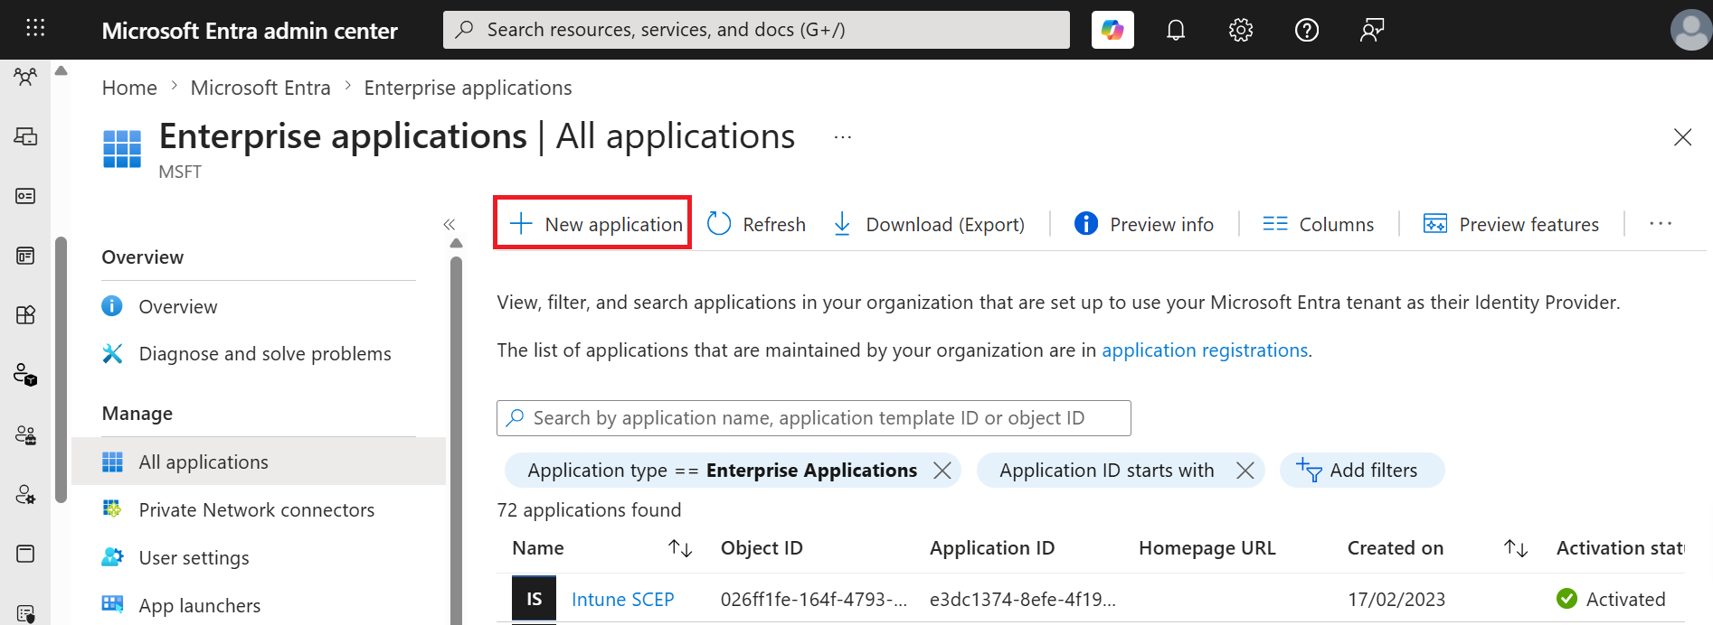
Task: Open Preview features
Action: tap(1511, 224)
